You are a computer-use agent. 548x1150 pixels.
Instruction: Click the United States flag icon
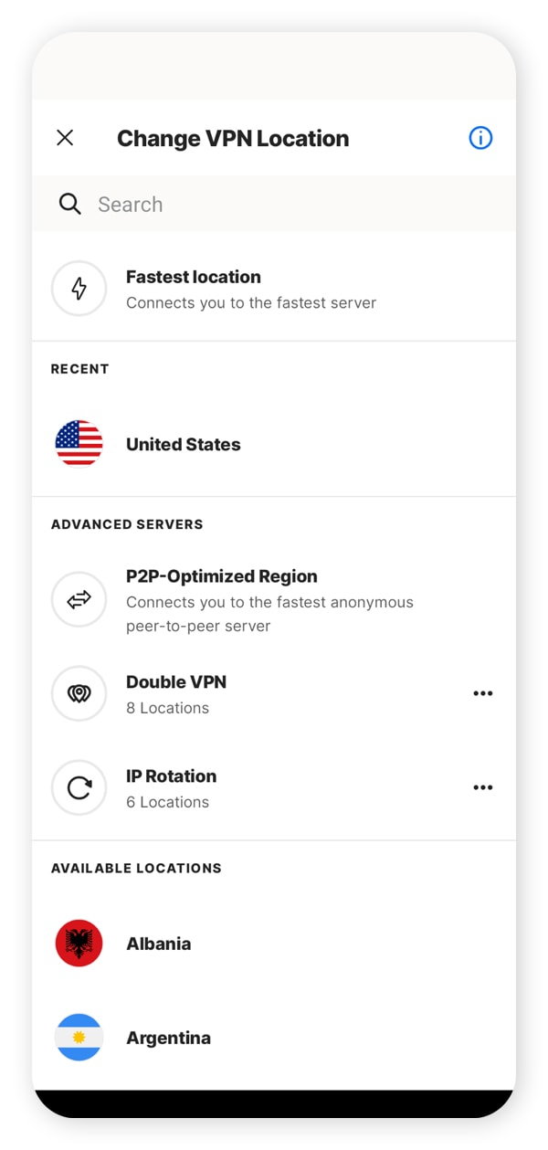tap(79, 444)
